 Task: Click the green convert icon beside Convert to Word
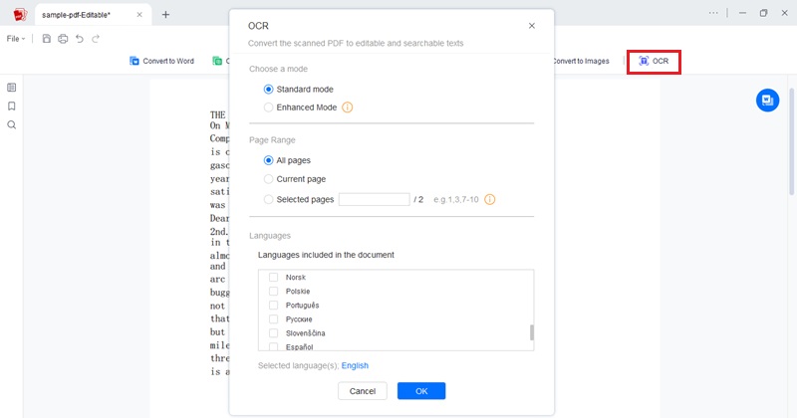click(217, 61)
